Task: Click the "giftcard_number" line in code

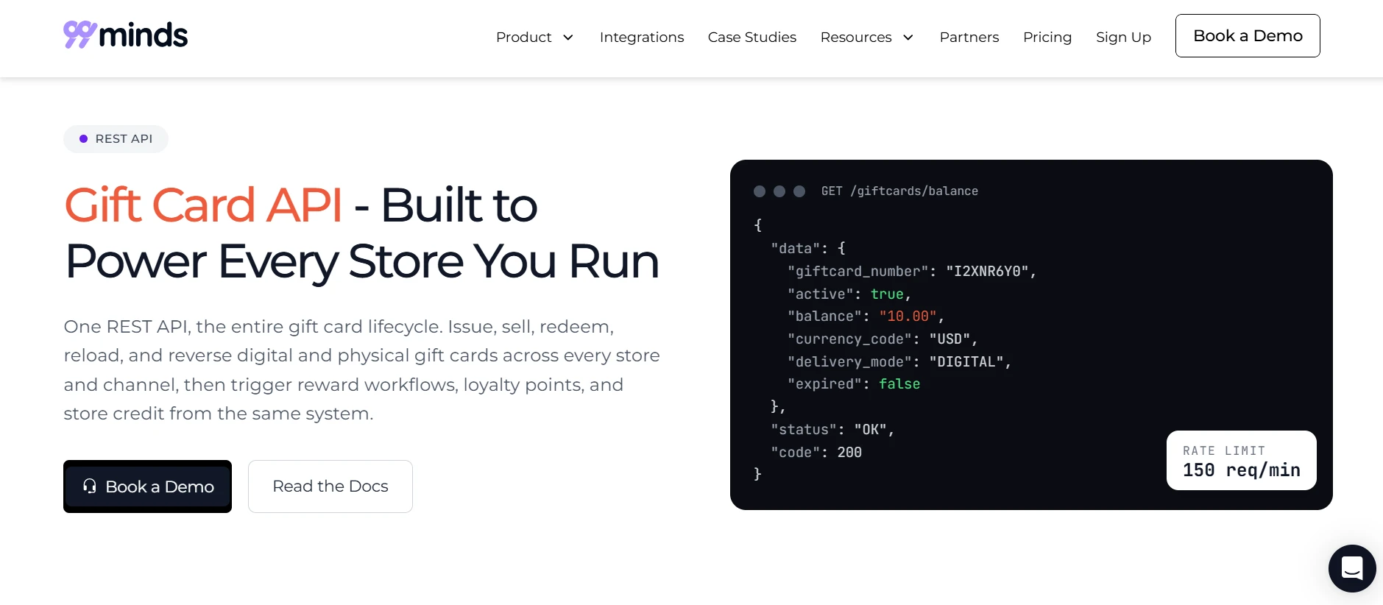Action: pyautogui.click(x=912, y=272)
